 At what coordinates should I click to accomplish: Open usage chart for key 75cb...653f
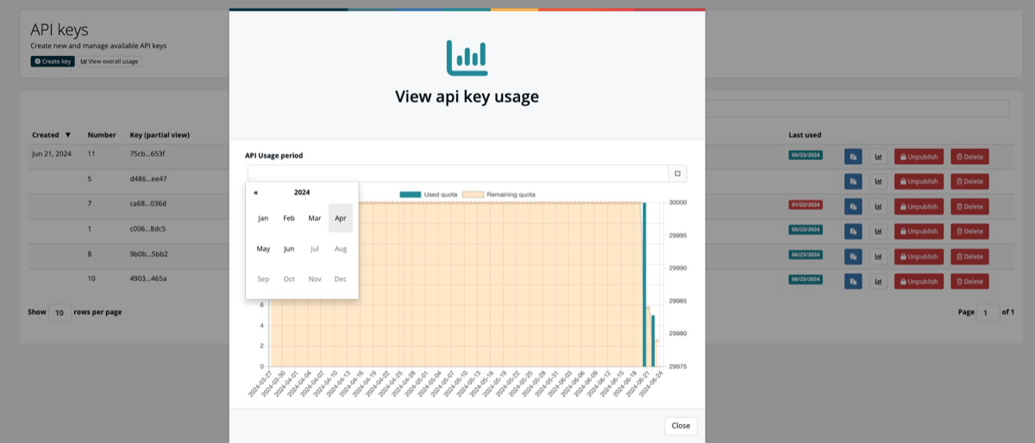coord(878,157)
